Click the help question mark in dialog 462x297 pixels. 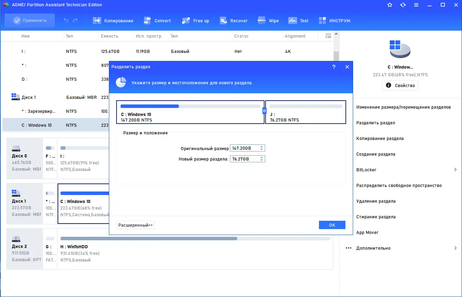(334, 67)
